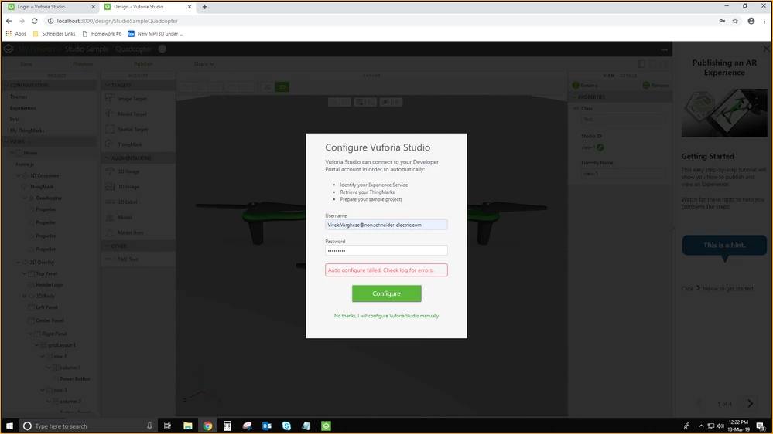Screen dimensions: 773x434
Task: Click the Vuforia Studio logo icon
Action: click(x=9, y=49)
